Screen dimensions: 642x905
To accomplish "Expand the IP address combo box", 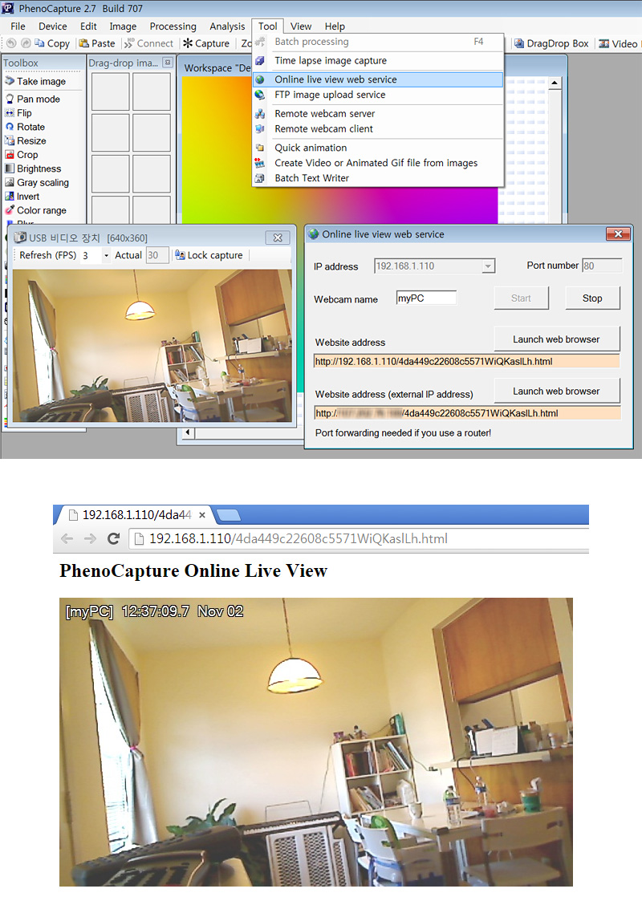I will pyautogui.click(x=488, y=266).
